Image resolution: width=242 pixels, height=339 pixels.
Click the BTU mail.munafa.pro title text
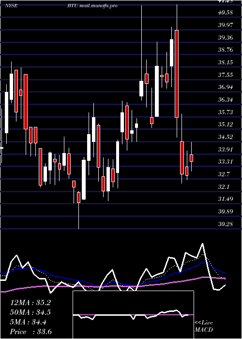[92, 6]
